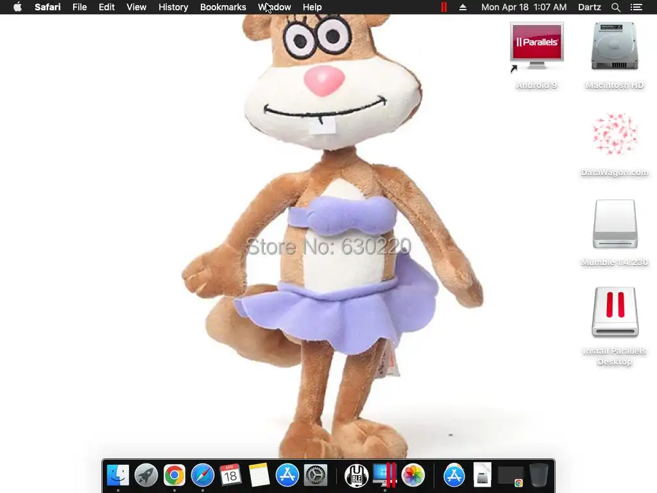Open the Apple menu
The width and height of the screenshot is (657, 493).
click(x=17, y=7)
